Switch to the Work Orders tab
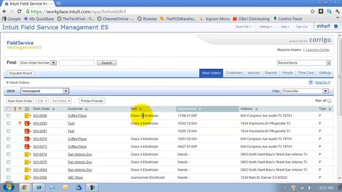This screenshot has width=342, height=192. pyautogui.click(x=211, y=73)
